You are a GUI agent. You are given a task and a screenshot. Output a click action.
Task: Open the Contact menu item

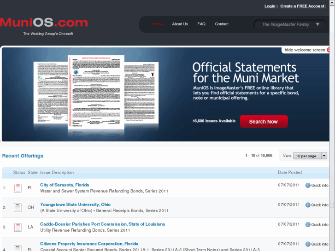[x=222, y=24]
